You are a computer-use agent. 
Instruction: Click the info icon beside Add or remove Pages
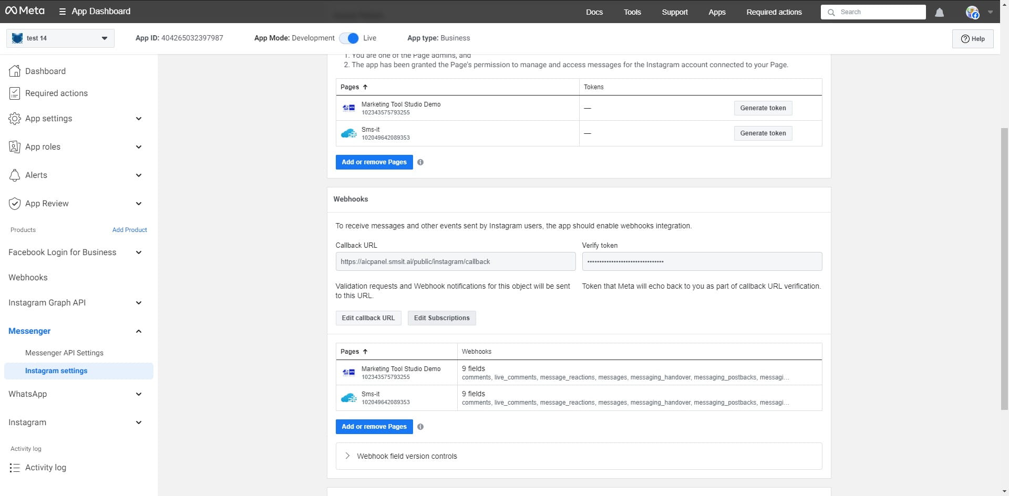pos(420,162)
